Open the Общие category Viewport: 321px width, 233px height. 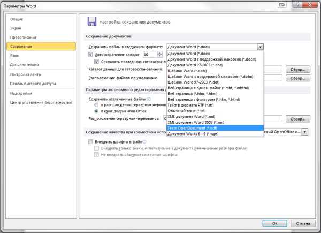tap(17, 19)
